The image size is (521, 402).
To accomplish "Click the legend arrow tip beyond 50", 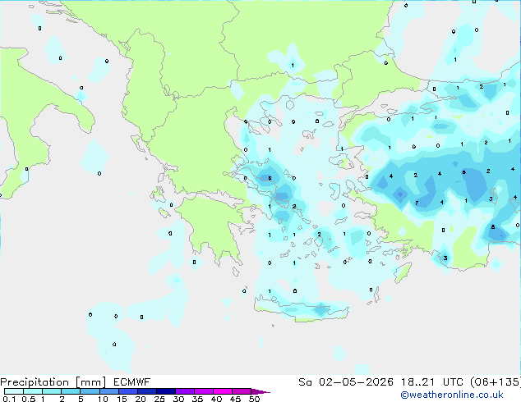I will (x=260, y=391).
